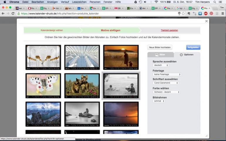Switch to the Bilder tab
Viewport: 226px width, 141px height.
click(161, 55)
